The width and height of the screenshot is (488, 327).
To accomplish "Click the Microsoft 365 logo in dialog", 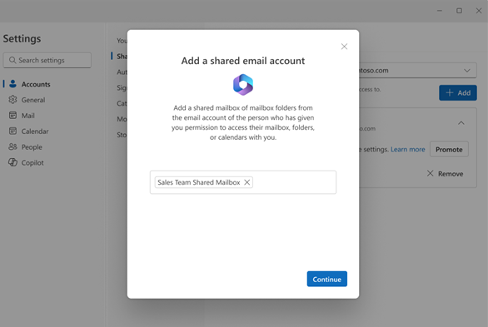I will point(243,85).
